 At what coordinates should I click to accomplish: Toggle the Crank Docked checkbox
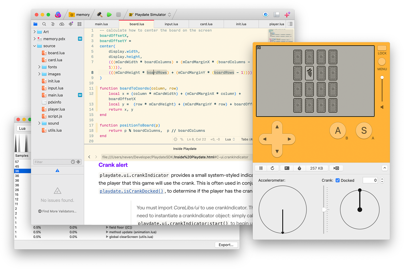pyautogui.click(x=338, y=180)
